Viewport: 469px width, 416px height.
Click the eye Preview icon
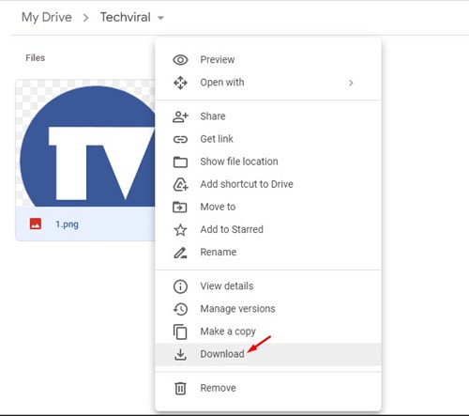coord(180,60)
